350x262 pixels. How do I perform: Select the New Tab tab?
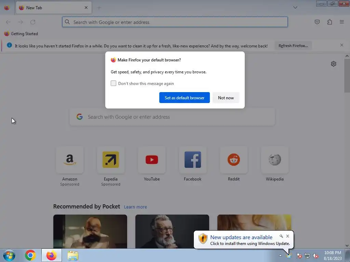pyautogui.click(x=54, y=8)
